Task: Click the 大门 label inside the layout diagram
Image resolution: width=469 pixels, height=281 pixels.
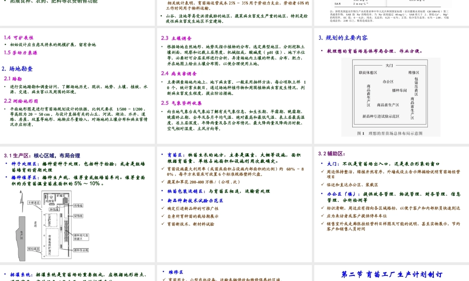Action: click(389, 65)
